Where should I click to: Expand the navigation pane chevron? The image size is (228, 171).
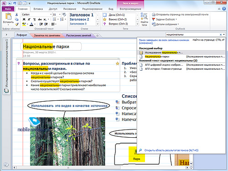tap(6, 35)
